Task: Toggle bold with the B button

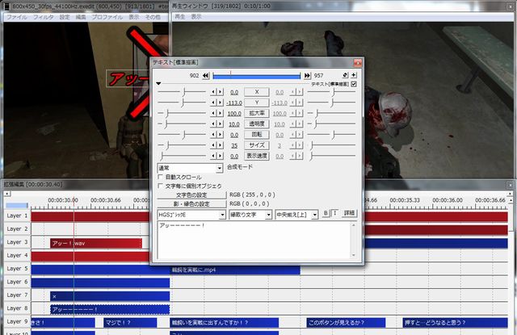Action: [326, 213]
